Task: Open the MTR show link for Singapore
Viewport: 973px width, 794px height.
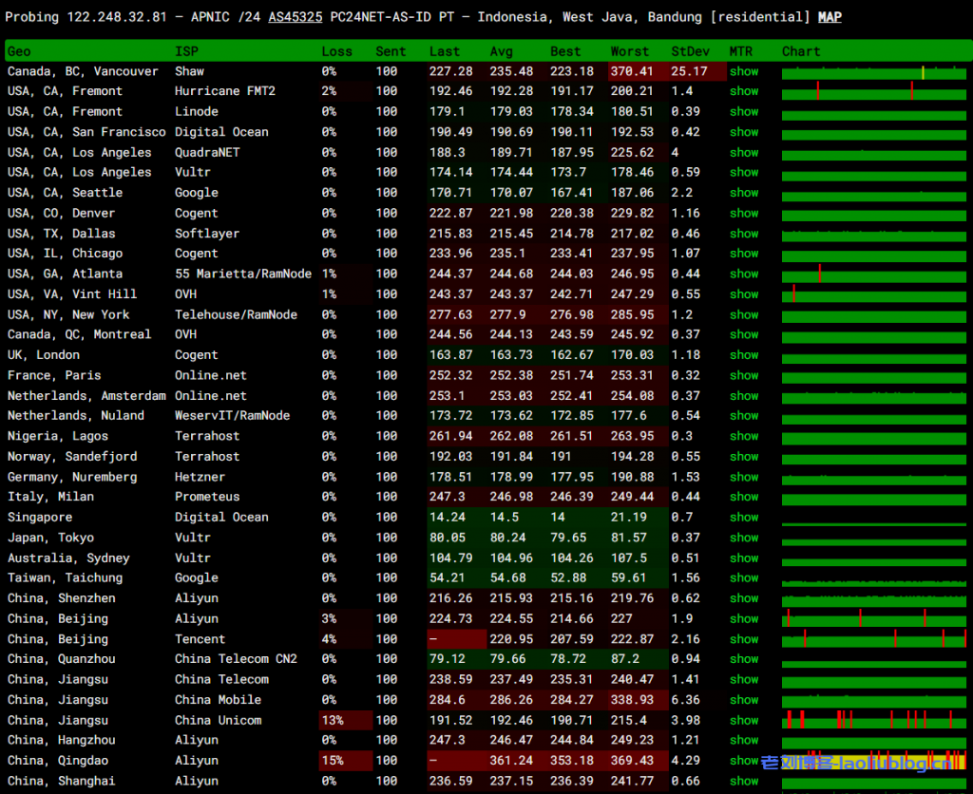Action: [744, 518]
